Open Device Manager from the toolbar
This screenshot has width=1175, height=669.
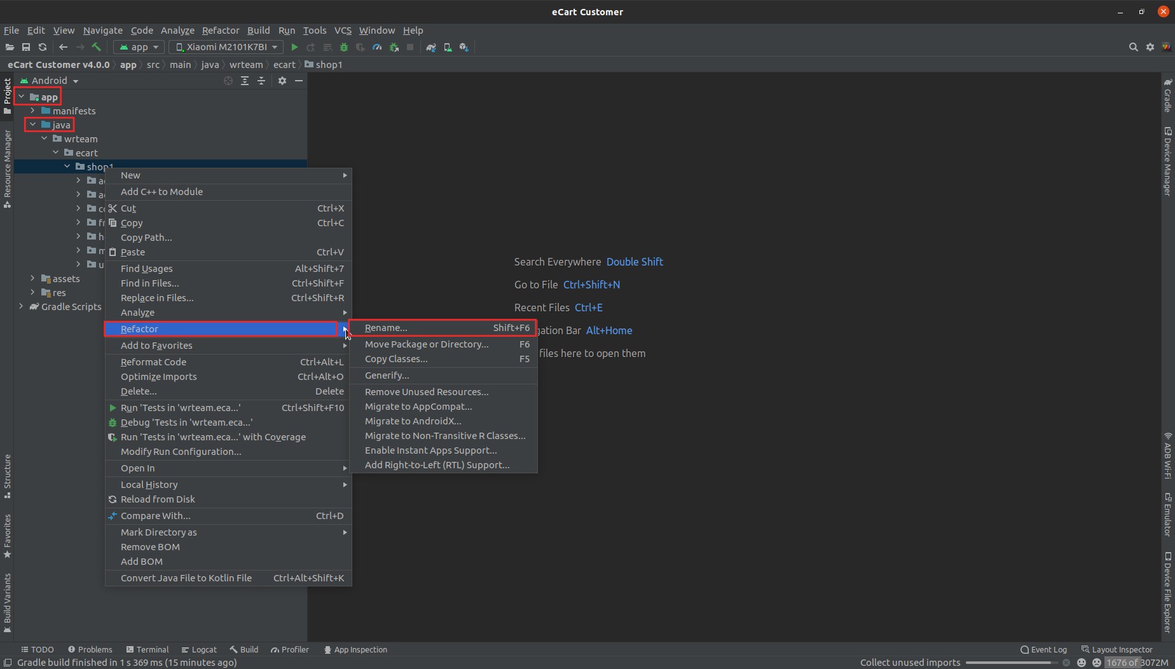coord(448,47)
